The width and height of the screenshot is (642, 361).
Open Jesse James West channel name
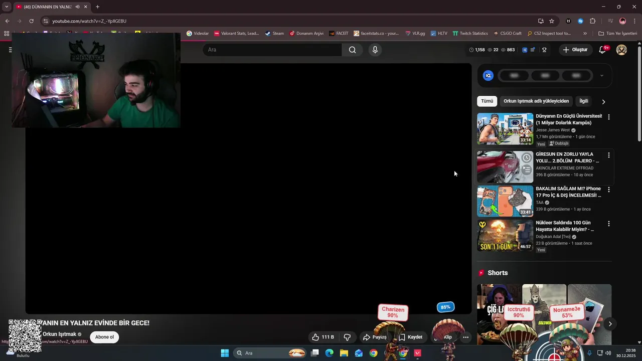(553, 130)
